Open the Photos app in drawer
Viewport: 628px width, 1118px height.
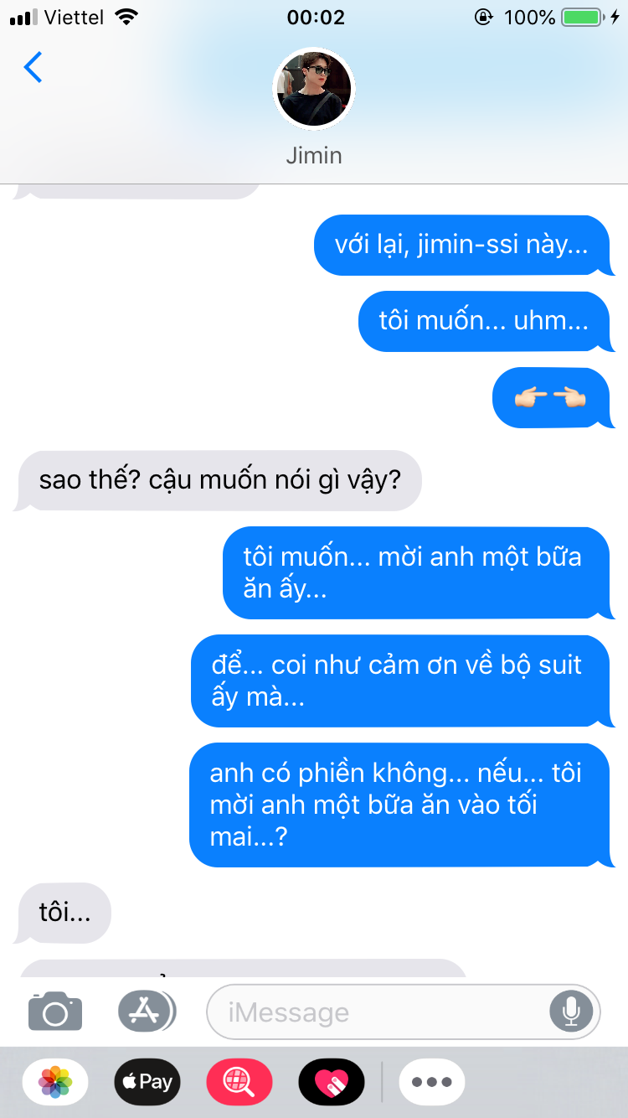[x=55, y=1082]
